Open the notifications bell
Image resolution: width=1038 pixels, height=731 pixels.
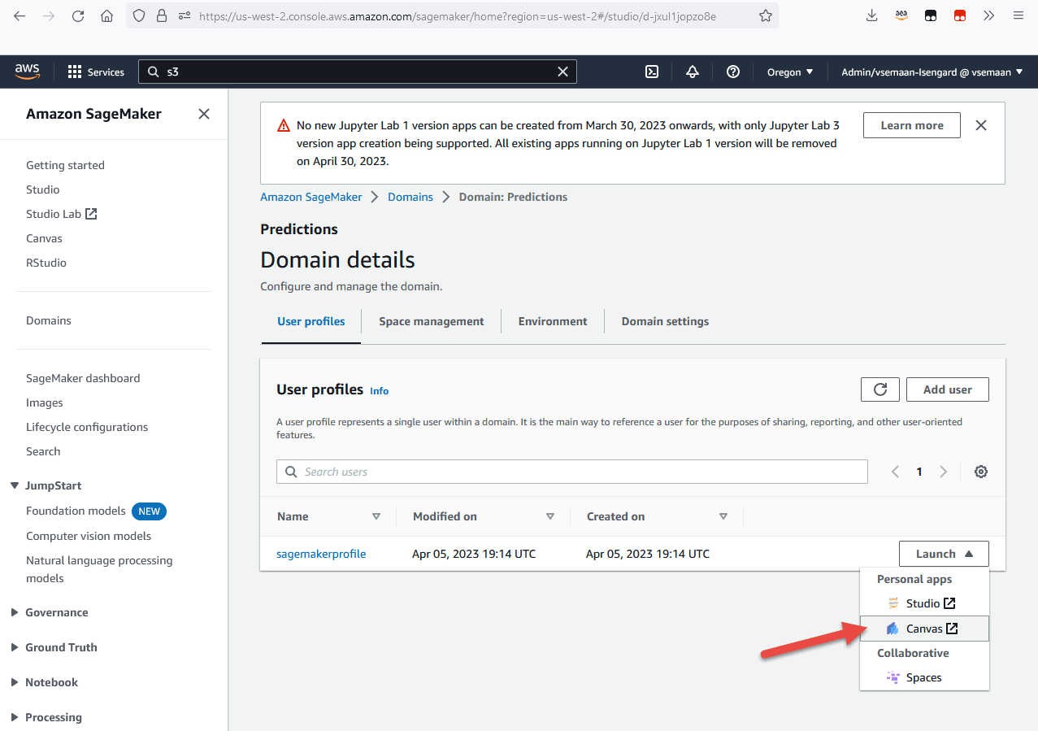point(693,72)
